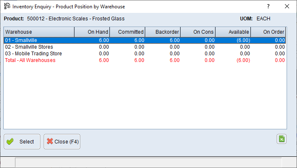Click the Available value for Smallville
Viewport: 297px width, 168px height.
pos(241,40)
